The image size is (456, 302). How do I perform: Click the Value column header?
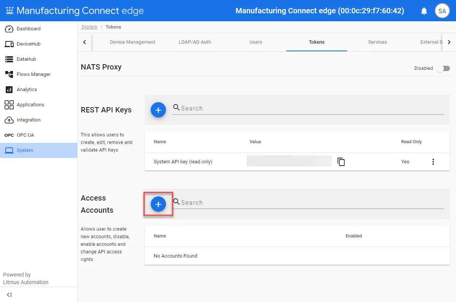(x=255, y=142)
